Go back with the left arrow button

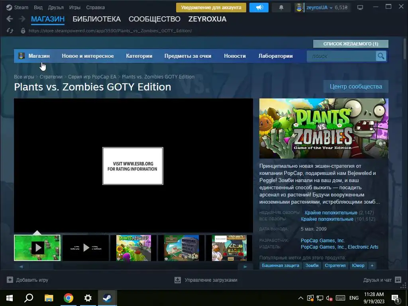pyautogui.click(x=10, y=19)
